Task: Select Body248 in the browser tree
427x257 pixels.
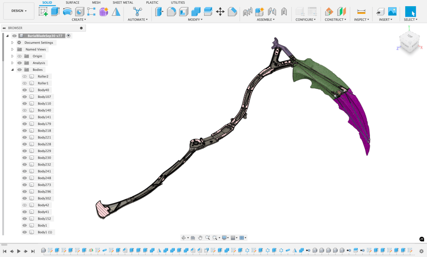Action: click(x=44, y=178)
